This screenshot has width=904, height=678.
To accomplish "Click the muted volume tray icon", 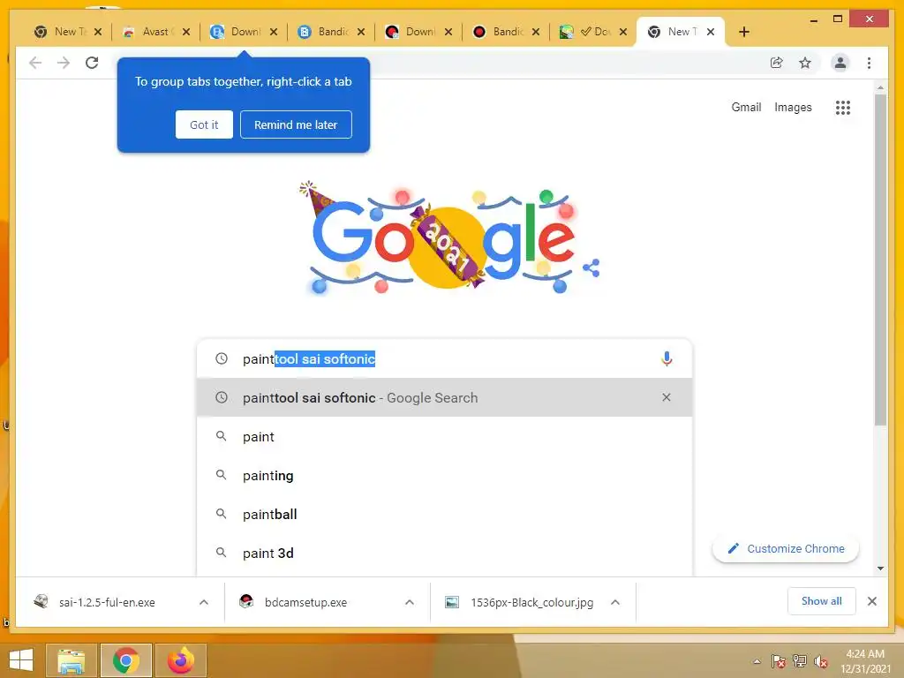I will coord(821,661).
